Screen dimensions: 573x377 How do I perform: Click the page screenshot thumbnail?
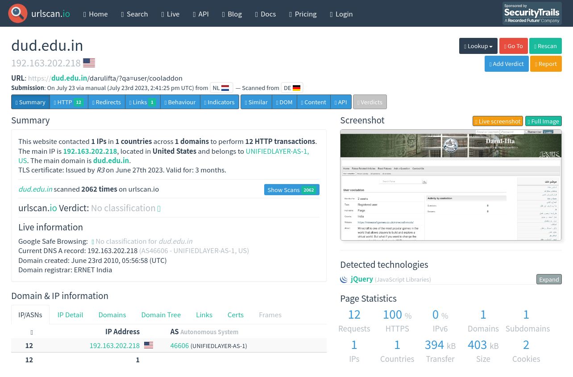click(x=451, y=185)
